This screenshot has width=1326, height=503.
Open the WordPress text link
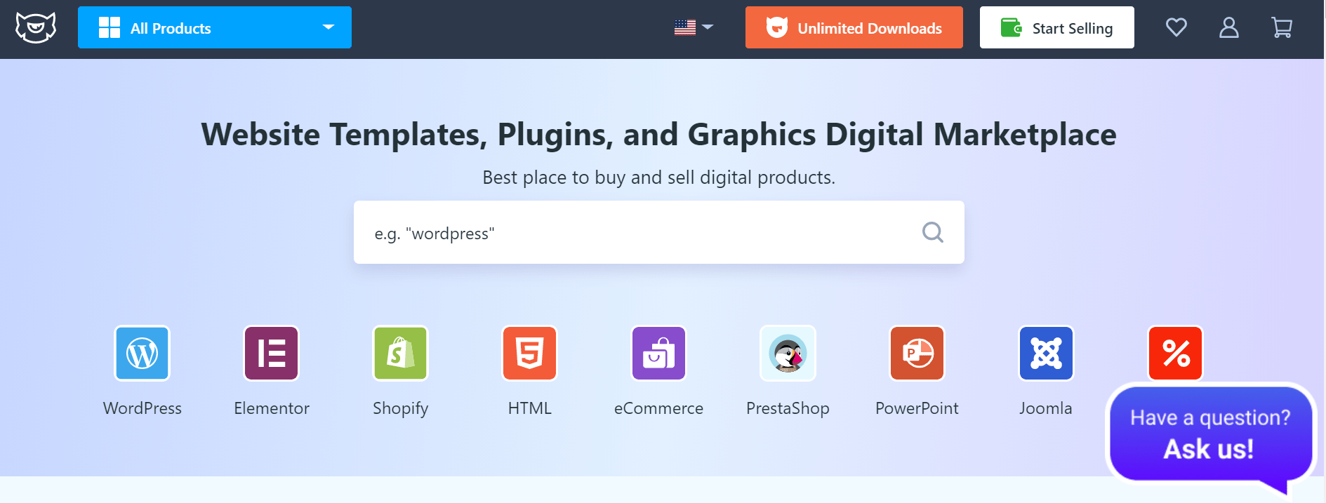pyautogui.click(x=142, y=408)
